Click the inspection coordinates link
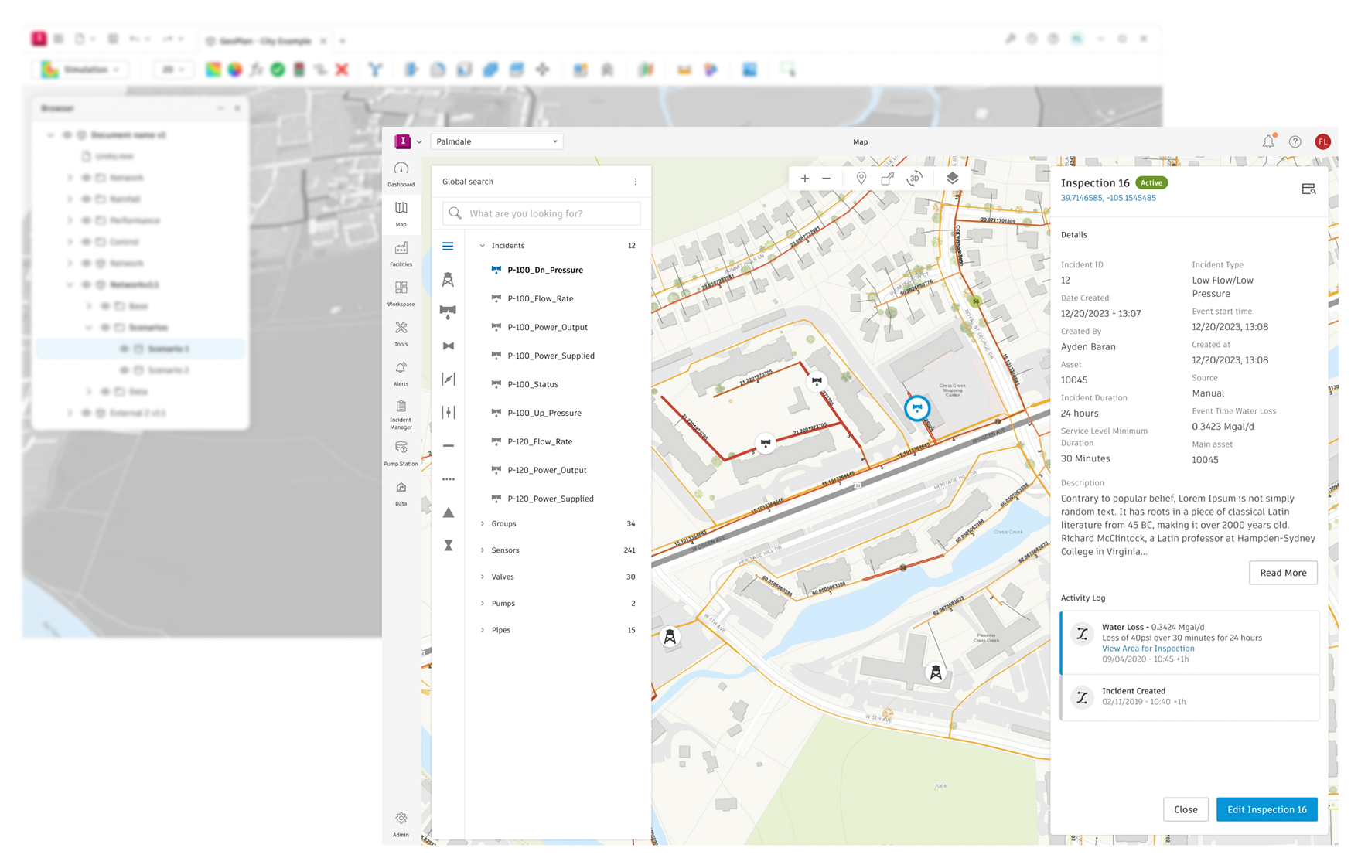1351x858 pixels. click(x=1108, y=198)
